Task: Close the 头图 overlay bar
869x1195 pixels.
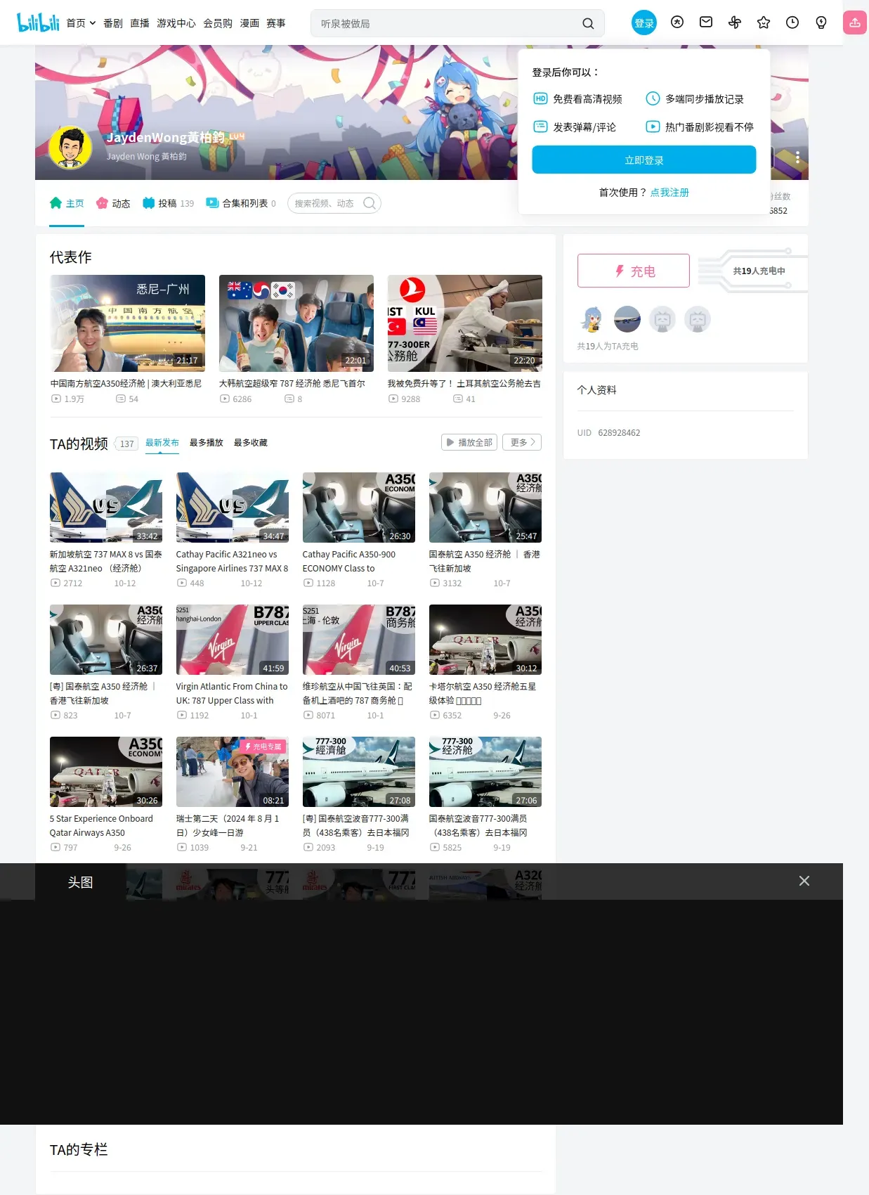Action: pyautogui.click(x=804, y=881)
